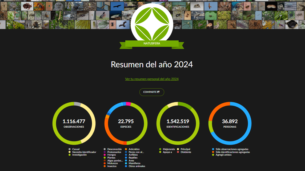Click the Principal yellow legend dot

click(178, 149)
